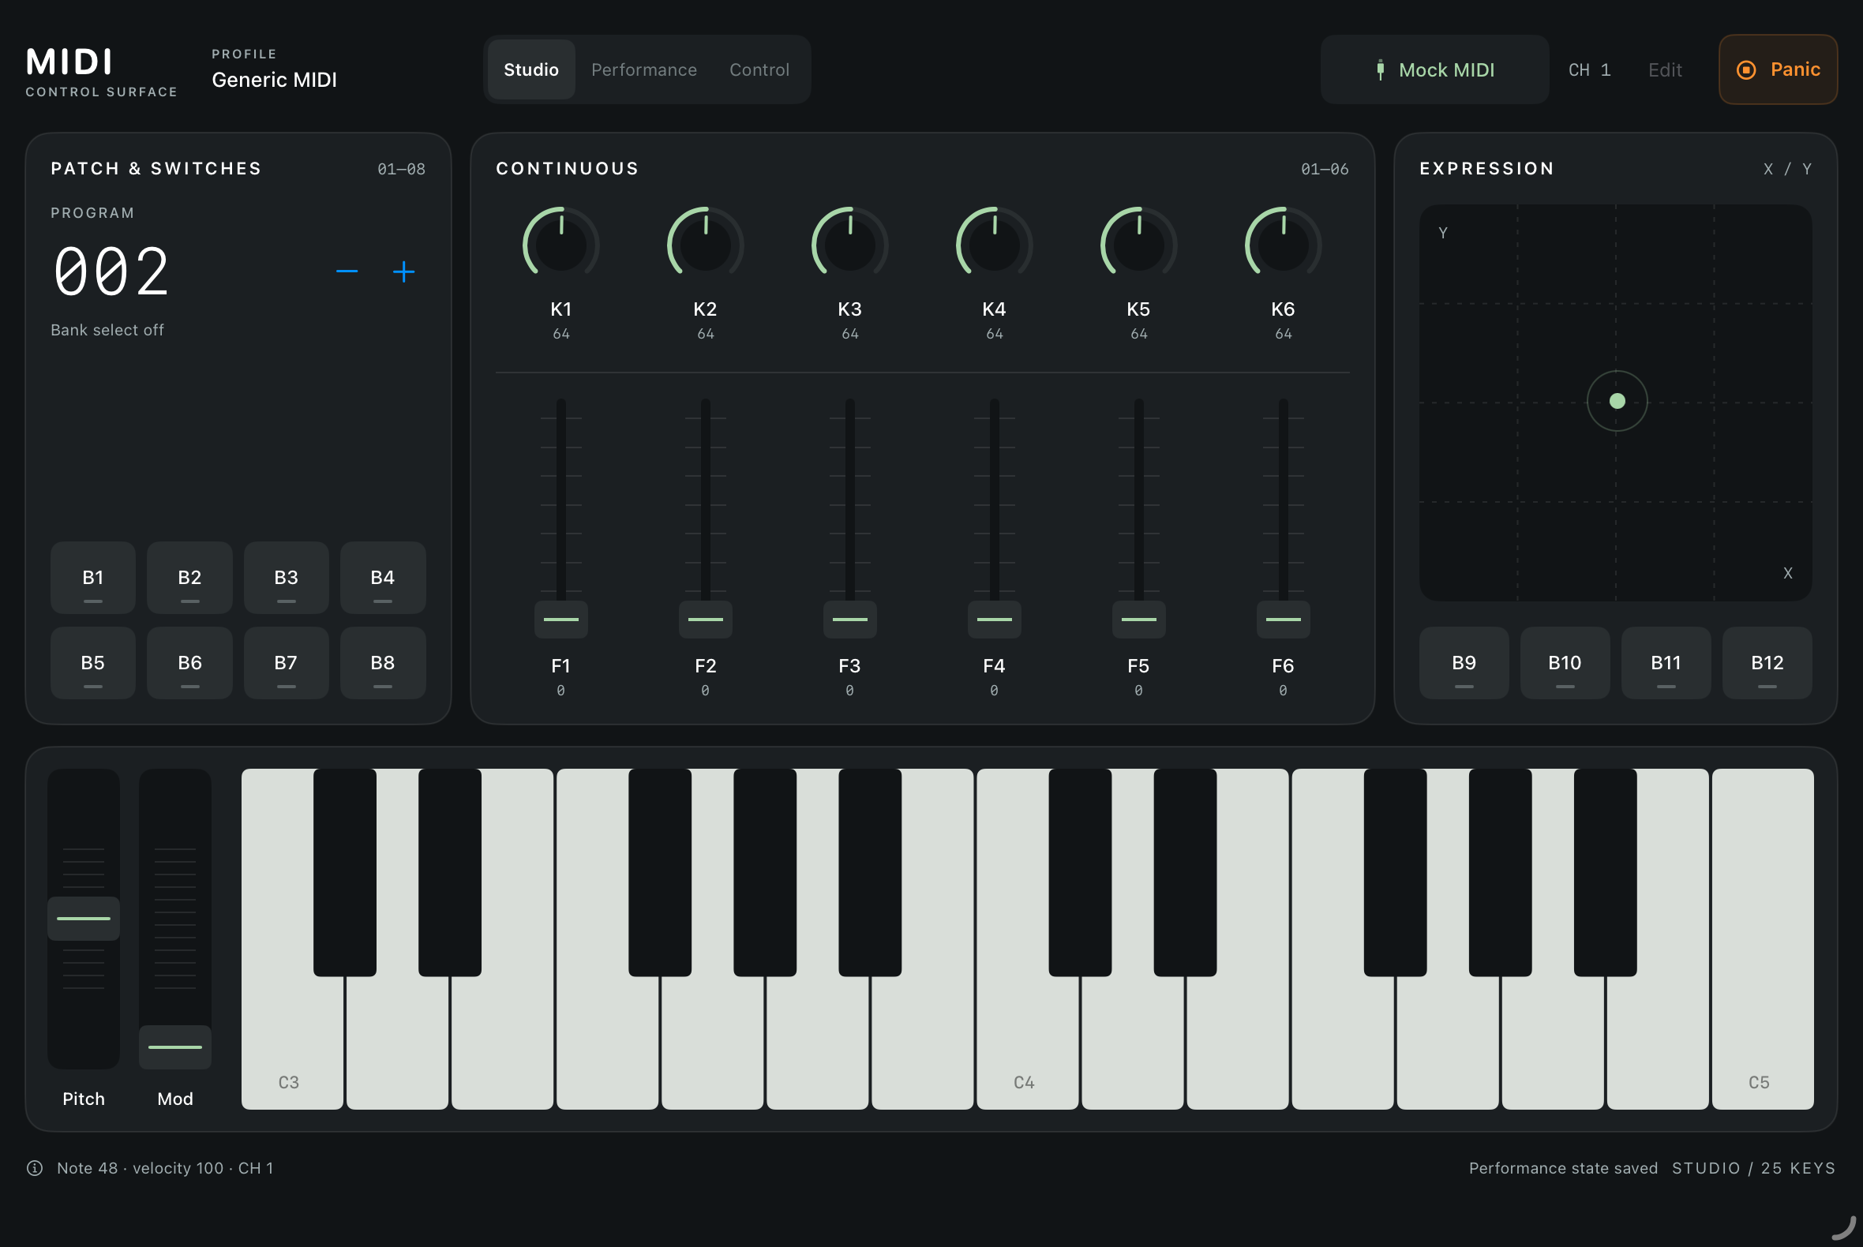Toggle switch B12
This screenshot has height=1247, width=1863.
1767,662
